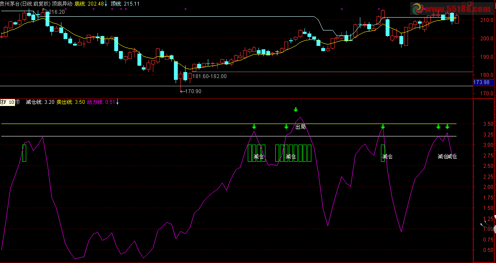Click the 财F 10 tooltip label
The image size is (496, 263).
8,102
